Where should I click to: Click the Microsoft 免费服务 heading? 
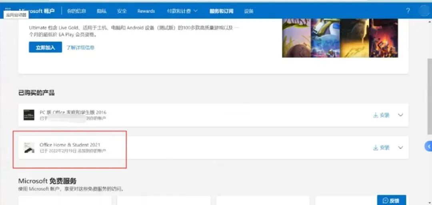tap(47, 181)
